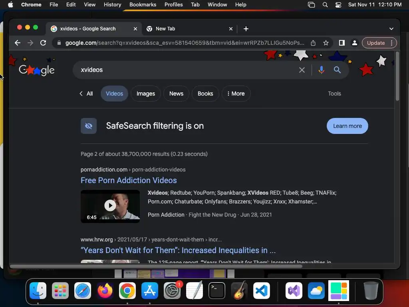Close the xvideos Google Search tab

(x=135, y=29)
